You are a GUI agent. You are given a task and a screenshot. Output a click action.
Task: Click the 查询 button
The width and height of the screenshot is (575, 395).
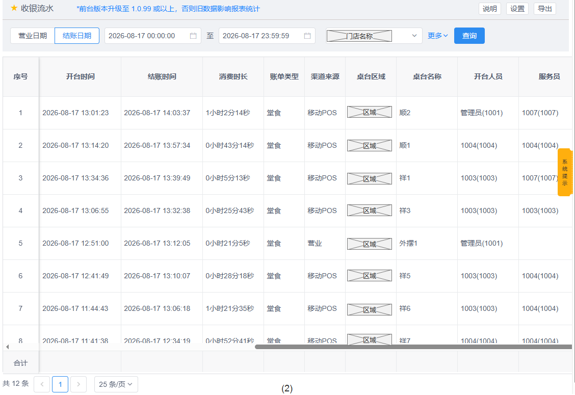(469, 36)
